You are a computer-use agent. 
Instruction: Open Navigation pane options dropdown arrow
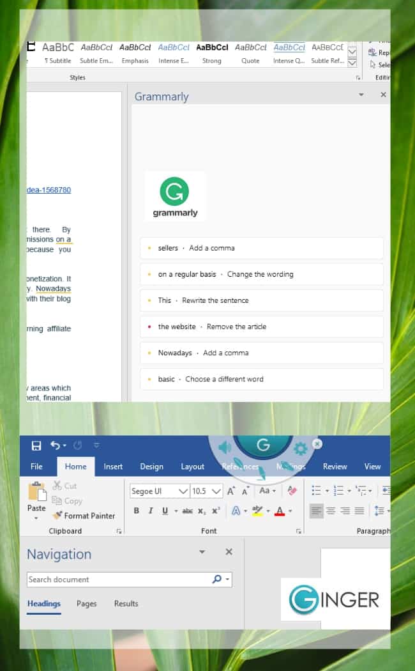[202, 551]
